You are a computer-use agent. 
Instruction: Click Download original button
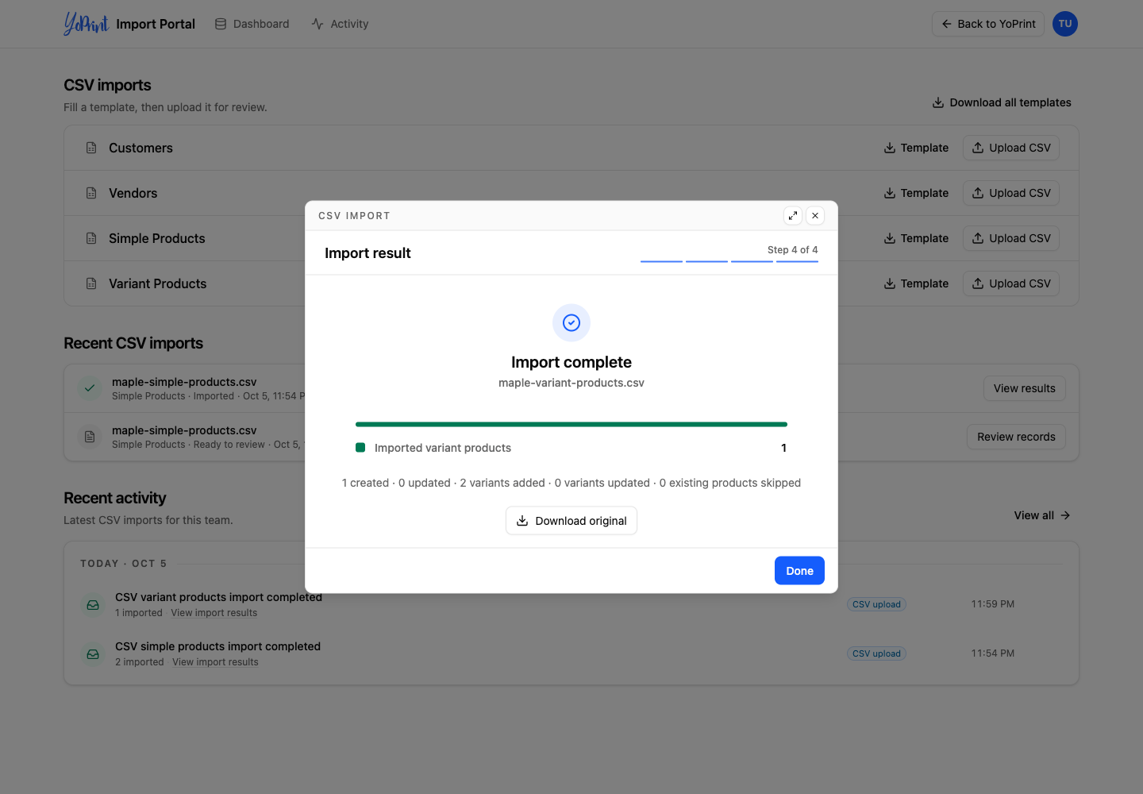coord(571,521)
